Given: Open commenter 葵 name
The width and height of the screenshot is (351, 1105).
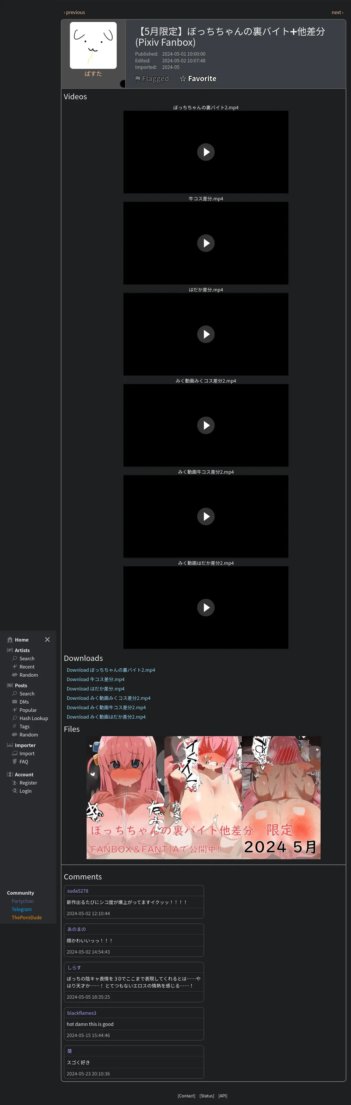Looking at the screenshot, I should pos(70,1051).
